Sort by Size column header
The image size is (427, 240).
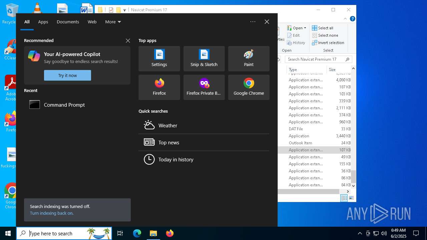pyautogui.click(x=339, y=69)
